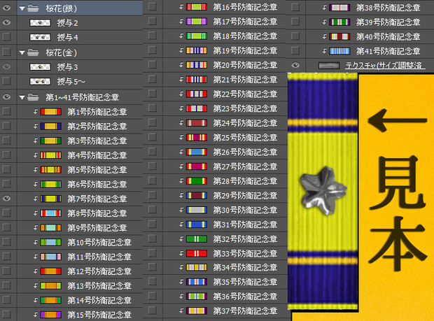The height and width of the screenshot is (321, 434).
Task: Click clipping mask arrow of 第17号防衛記念章
Action: tap(181, 21)
